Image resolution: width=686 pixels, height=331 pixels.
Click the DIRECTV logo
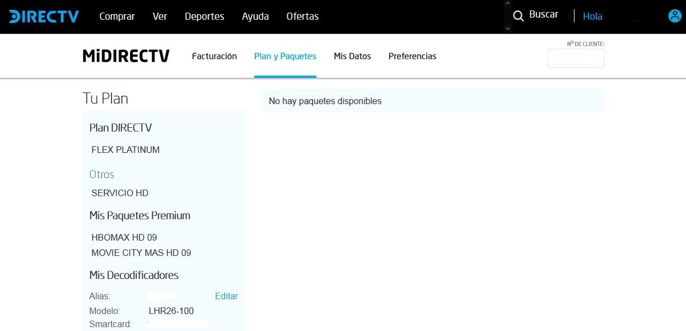[x=44, y=16]
